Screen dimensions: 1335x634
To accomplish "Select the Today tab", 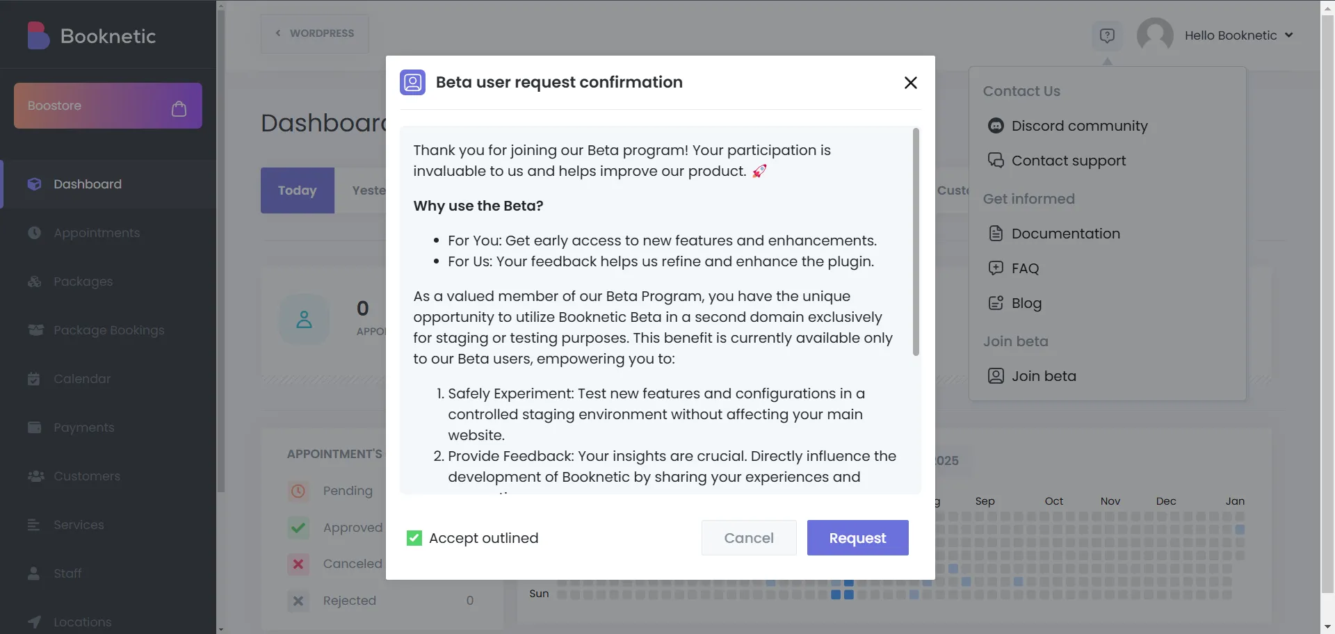I will pyautogui.click(x=298, y=190).
